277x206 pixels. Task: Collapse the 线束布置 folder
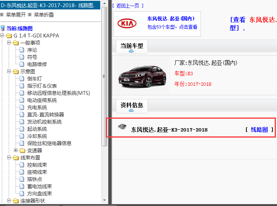pyautogui.click(x=9, y=158)
